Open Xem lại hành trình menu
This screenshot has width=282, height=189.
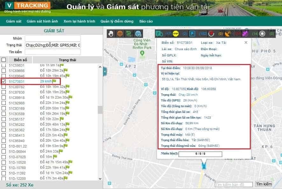coord(79,21)
